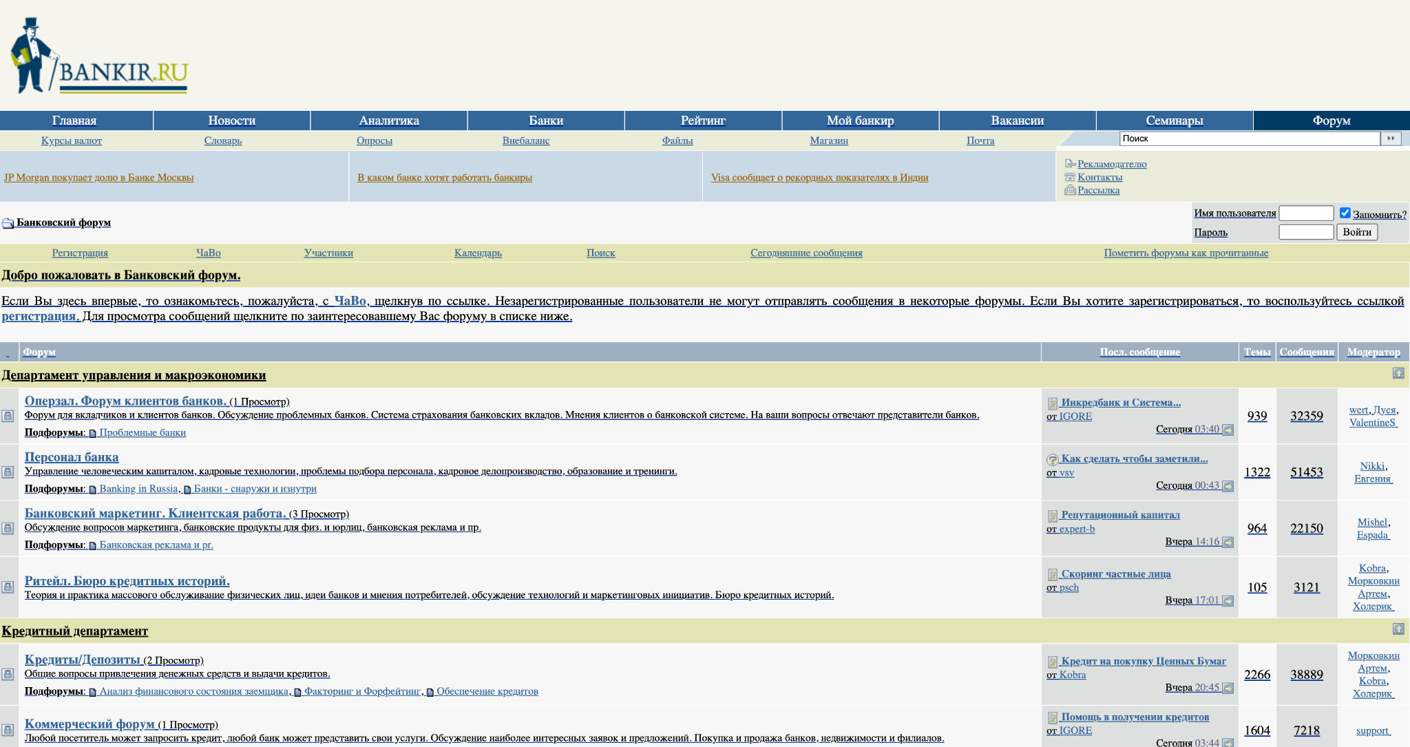The height and width of the screenshot is (747, 1410).
Task: Open the Аналитика tab
Action: [x=389, y=120]
